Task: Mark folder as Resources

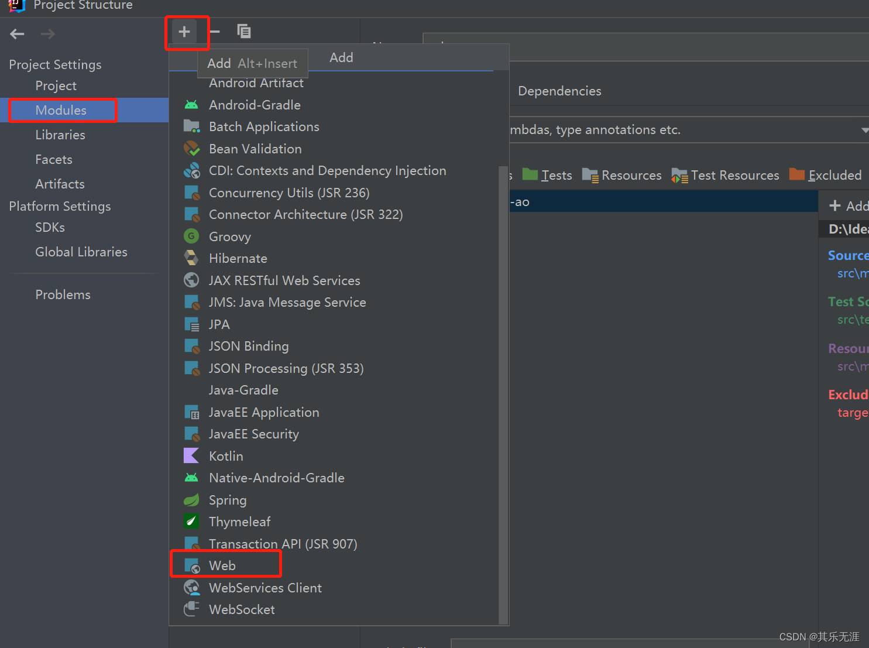Action: 621,175
